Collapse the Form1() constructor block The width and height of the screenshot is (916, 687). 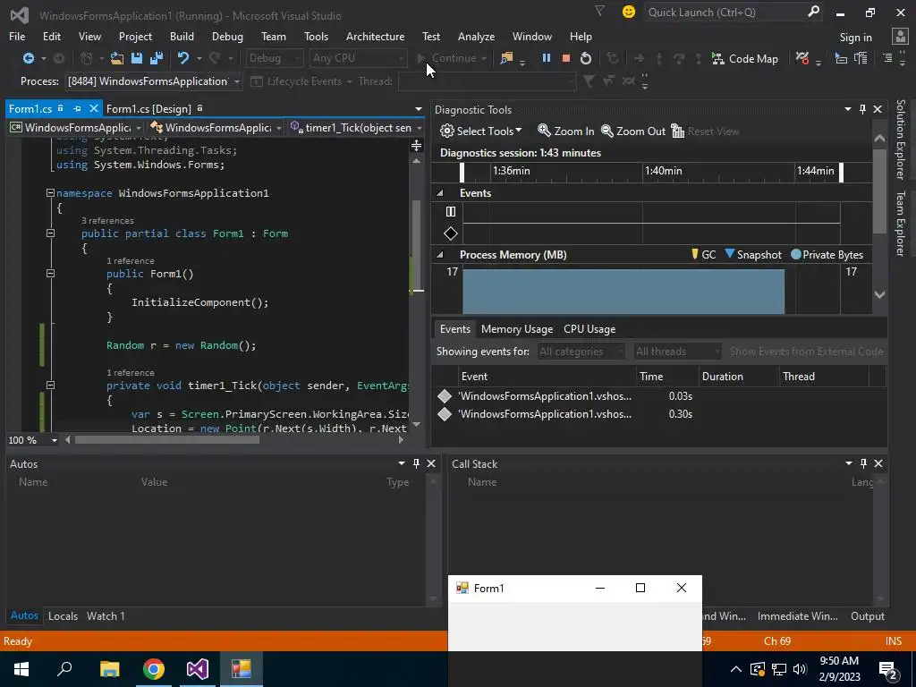click(x=50, y=274)
